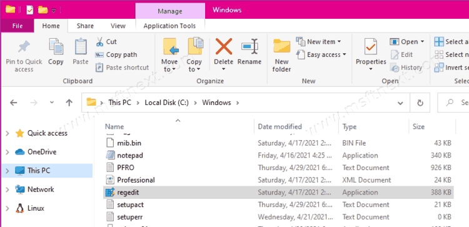Screen dimensions: 469x227
Task: Switch to the Home tab
Action: [51, 26]
